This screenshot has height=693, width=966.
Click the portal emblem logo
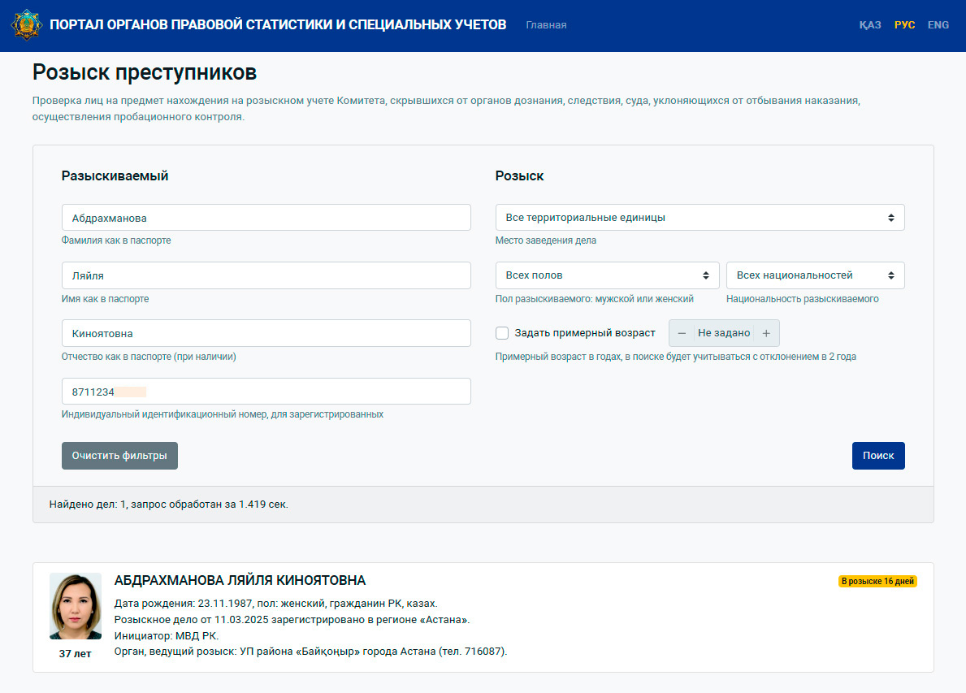point(26,25)
